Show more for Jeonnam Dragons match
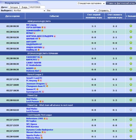This screenshot has width=136, height=140. [x=131, y=85]
